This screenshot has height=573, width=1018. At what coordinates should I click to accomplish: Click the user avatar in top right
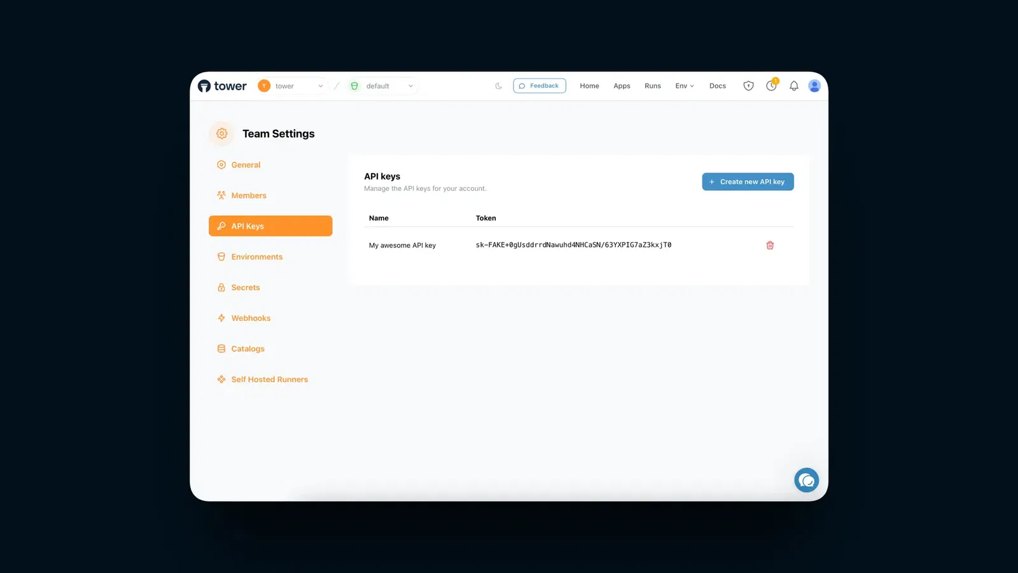(x=814, y=85)
